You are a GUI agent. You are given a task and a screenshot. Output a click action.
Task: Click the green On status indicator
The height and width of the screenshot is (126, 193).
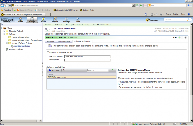(x=180, y=38)
